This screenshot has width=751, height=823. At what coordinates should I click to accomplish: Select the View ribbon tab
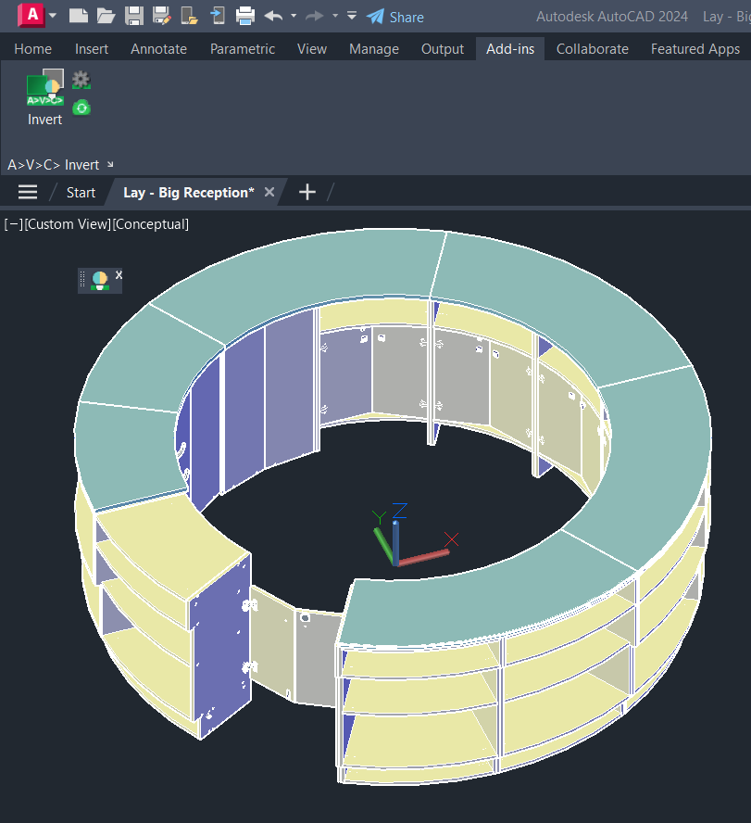pyautogui.click(x=312, y=49)
